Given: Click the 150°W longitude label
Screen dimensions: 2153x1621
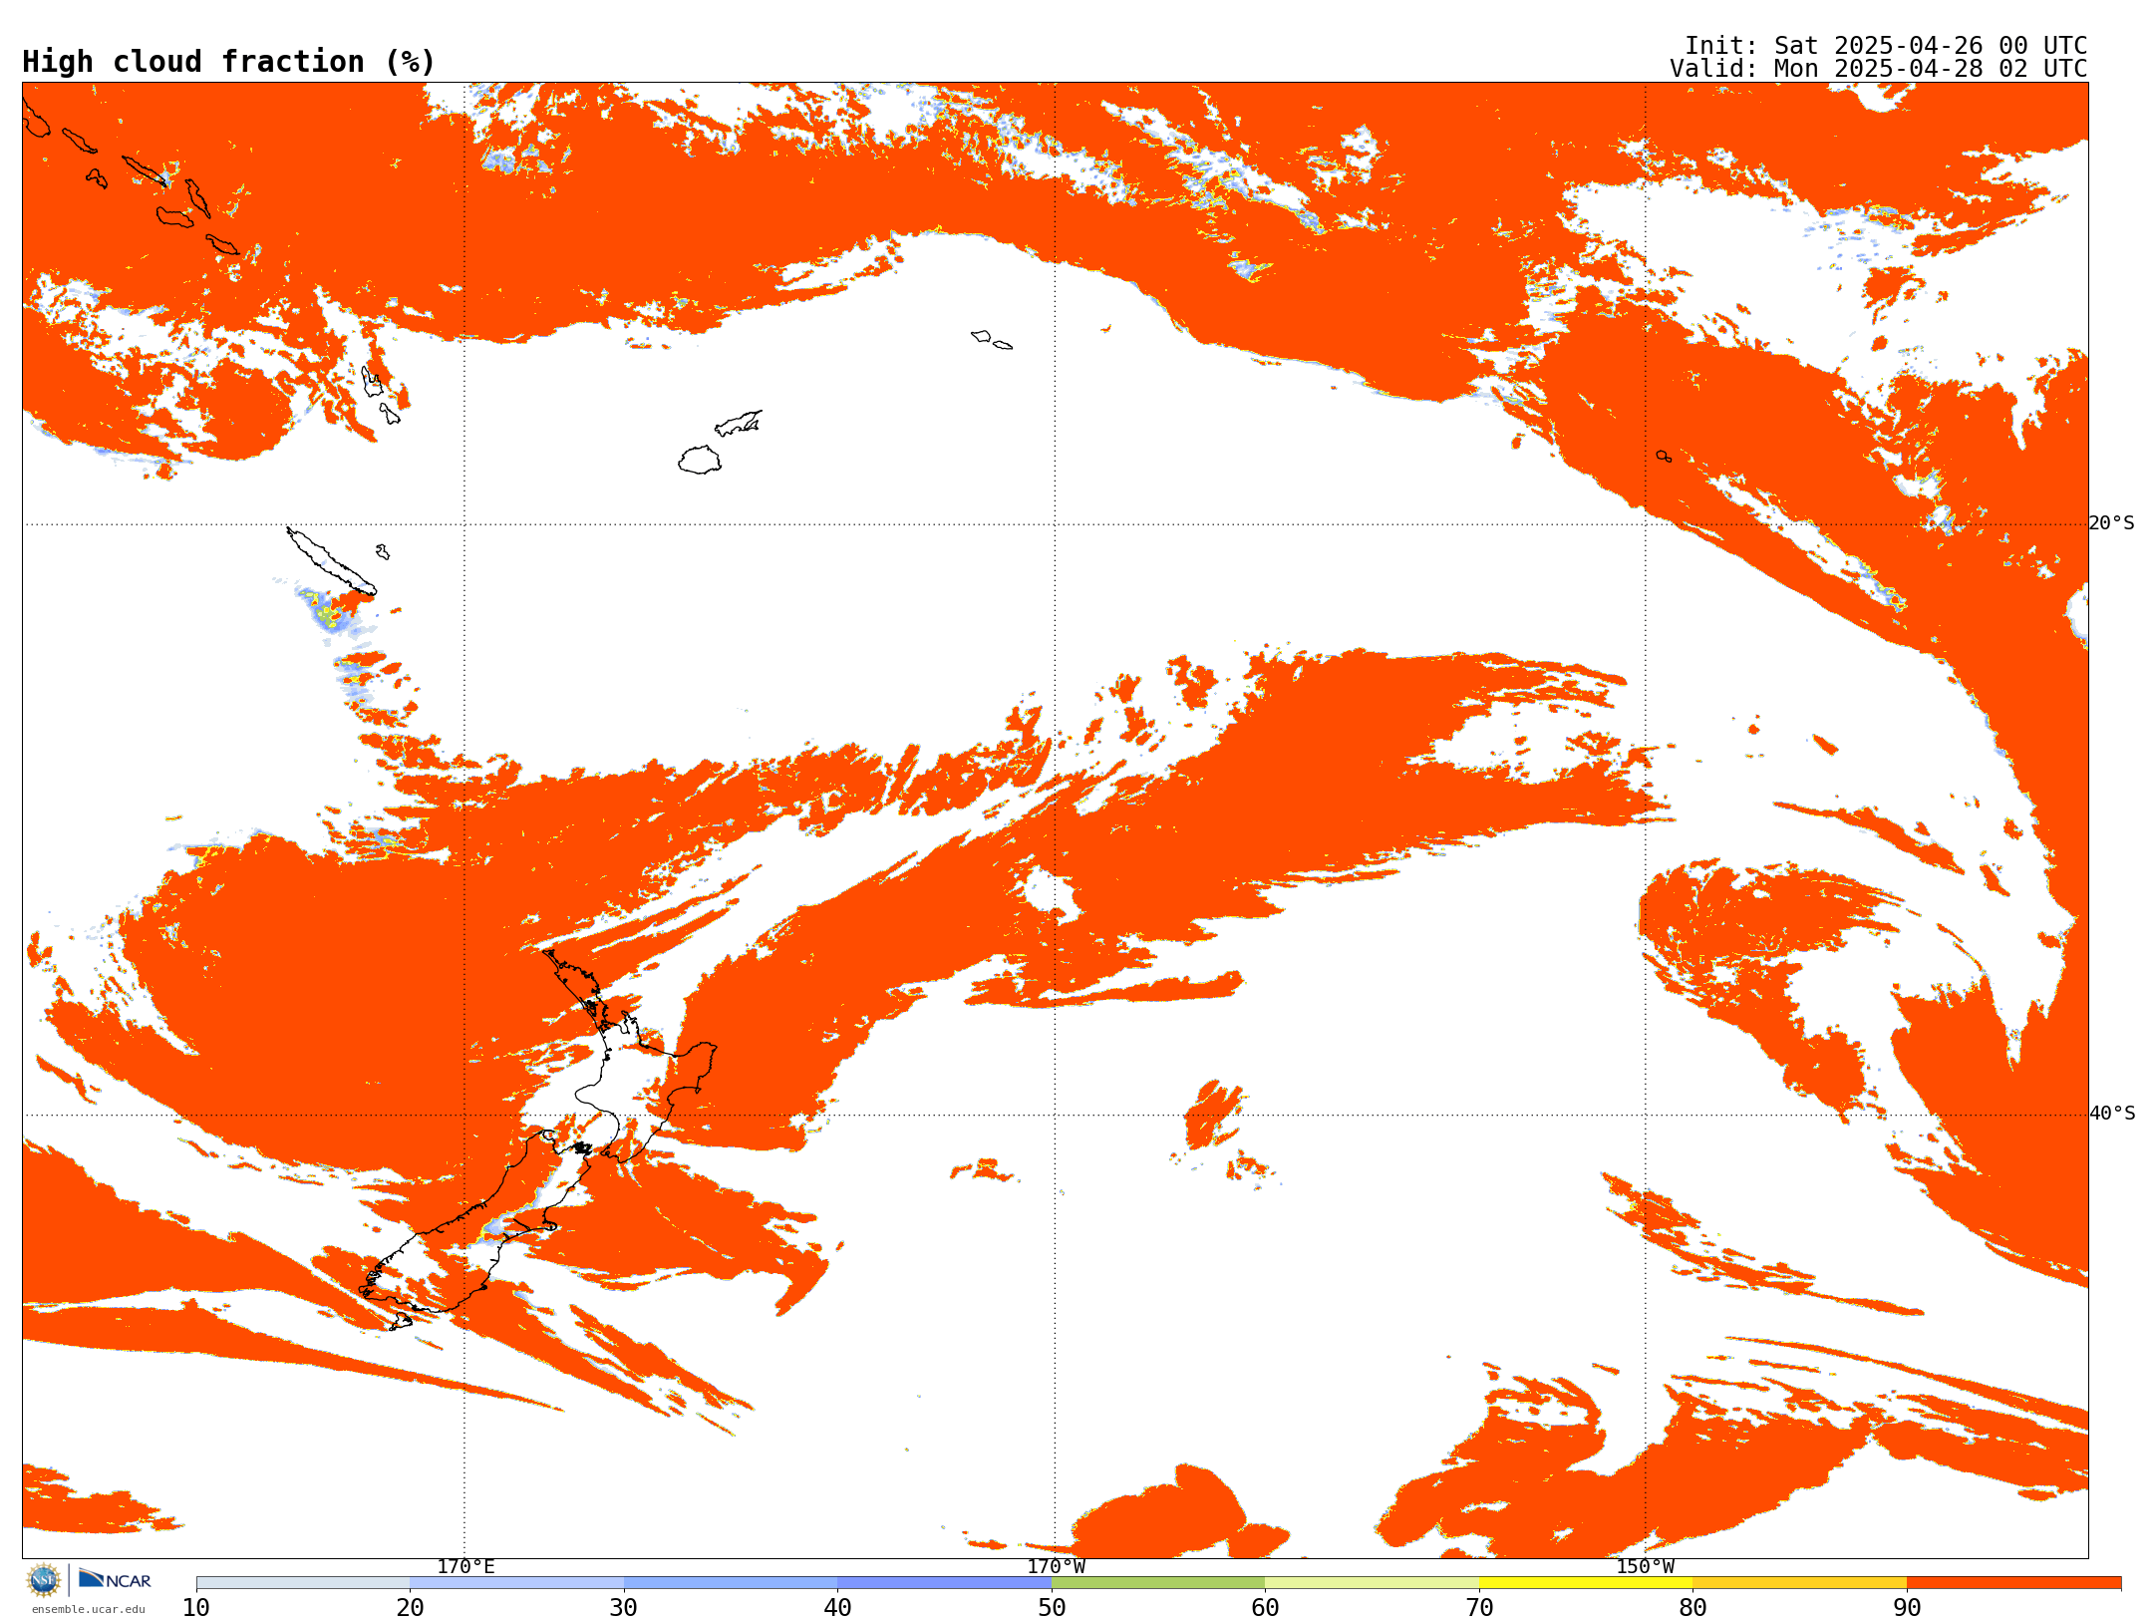Looking at the screenshot, I should point(1645,1566).
